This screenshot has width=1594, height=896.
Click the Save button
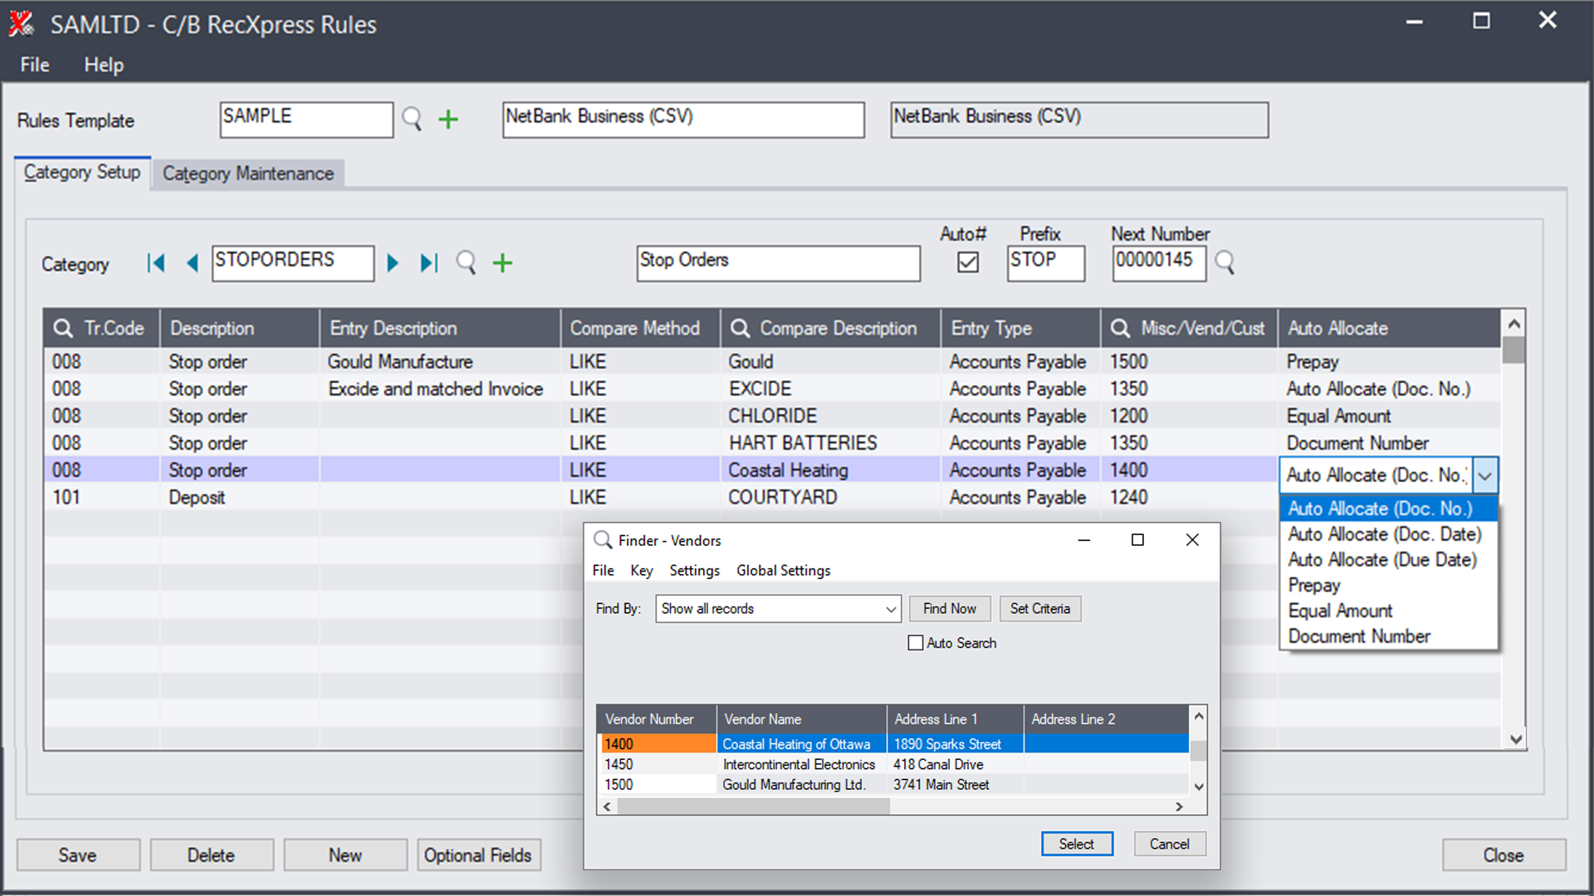(78, 855)
